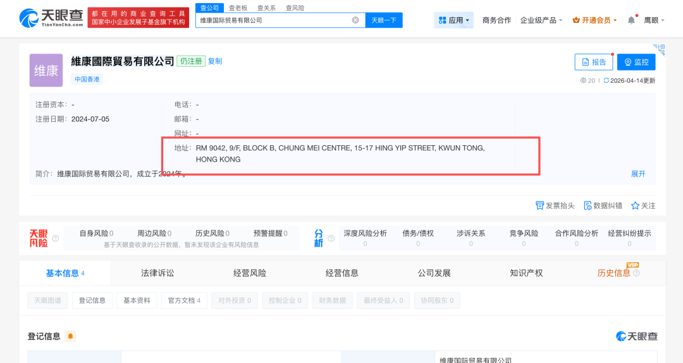The image size is (683, 363).
Task: Expand the 应用 dropdown menu
Action: tap(454, 20)
